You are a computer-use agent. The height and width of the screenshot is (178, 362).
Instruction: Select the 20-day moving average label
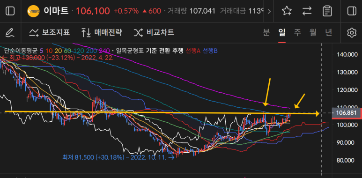[x=58, y=50]
